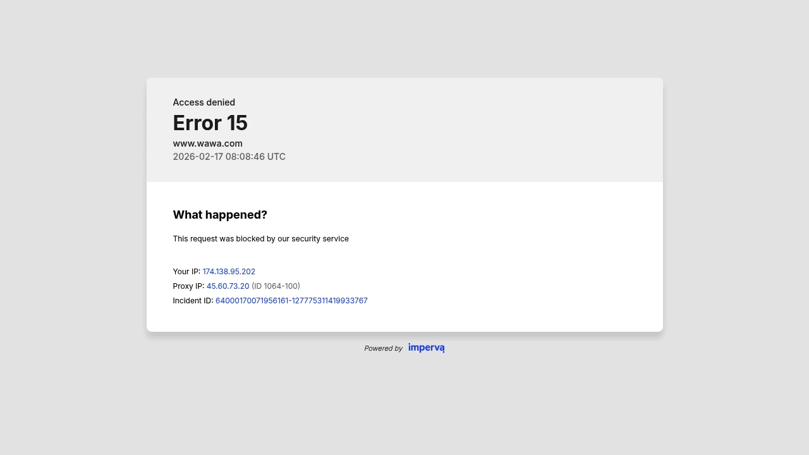Image resolution: width=809 pixels, height=455 pixels.
Task: Click the Your IP: label
Action: coord(186,272)
